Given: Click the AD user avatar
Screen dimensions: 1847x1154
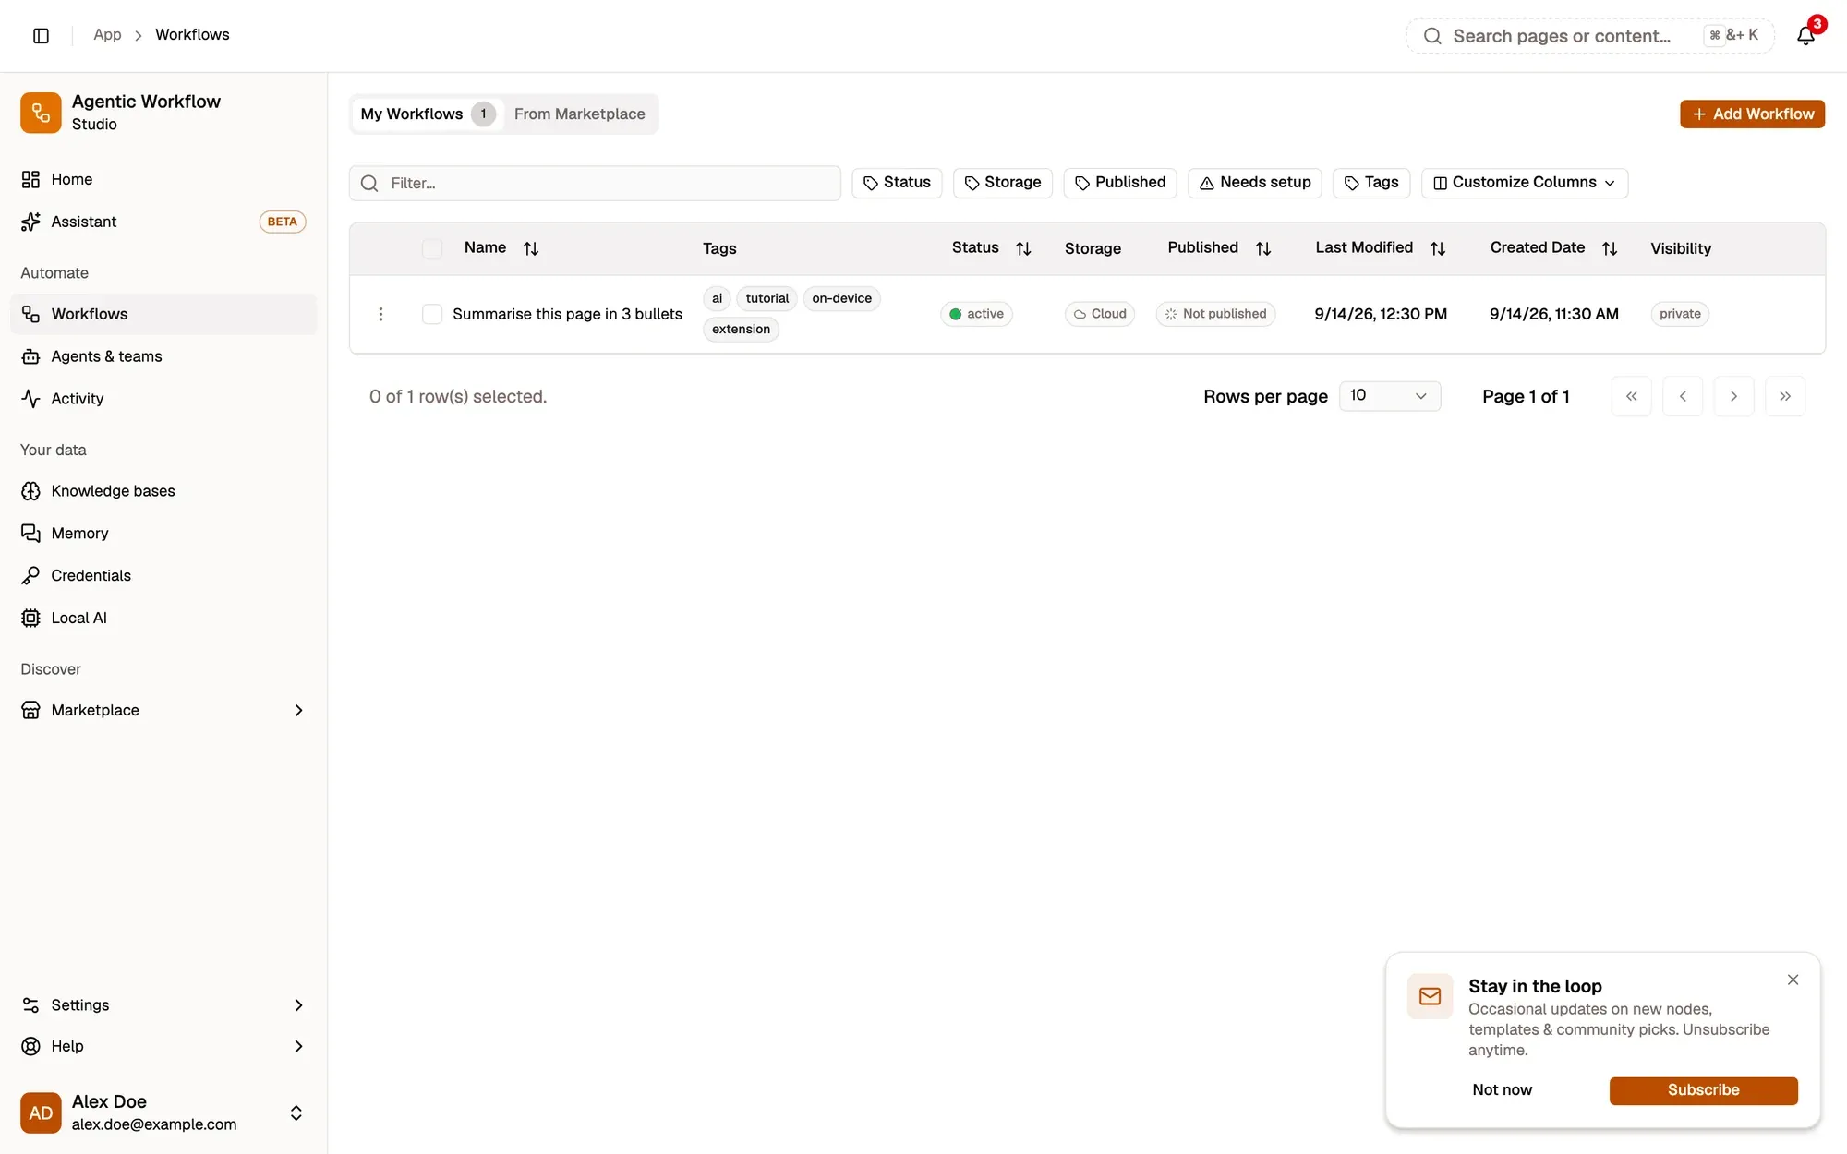Looking at the screenshot, I should tap(41, 1112).
